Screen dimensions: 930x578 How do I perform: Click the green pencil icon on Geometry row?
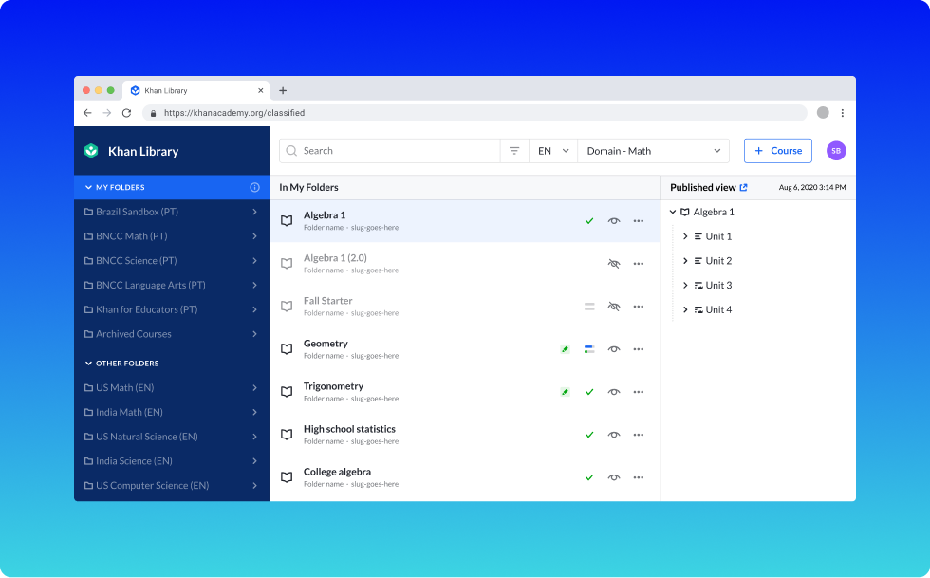566,349
